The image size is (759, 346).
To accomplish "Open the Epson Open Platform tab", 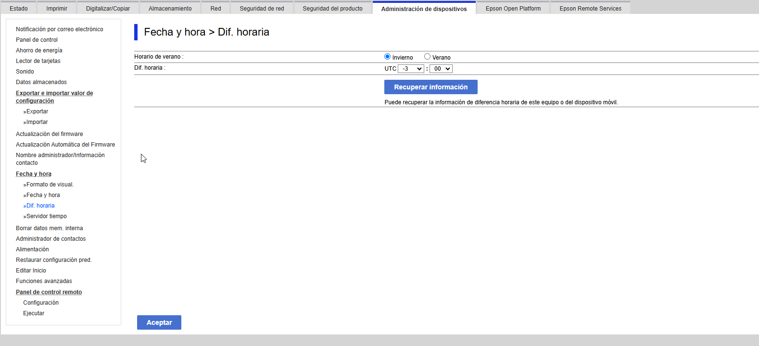I will pyautogui.click(x=513, y=8).
